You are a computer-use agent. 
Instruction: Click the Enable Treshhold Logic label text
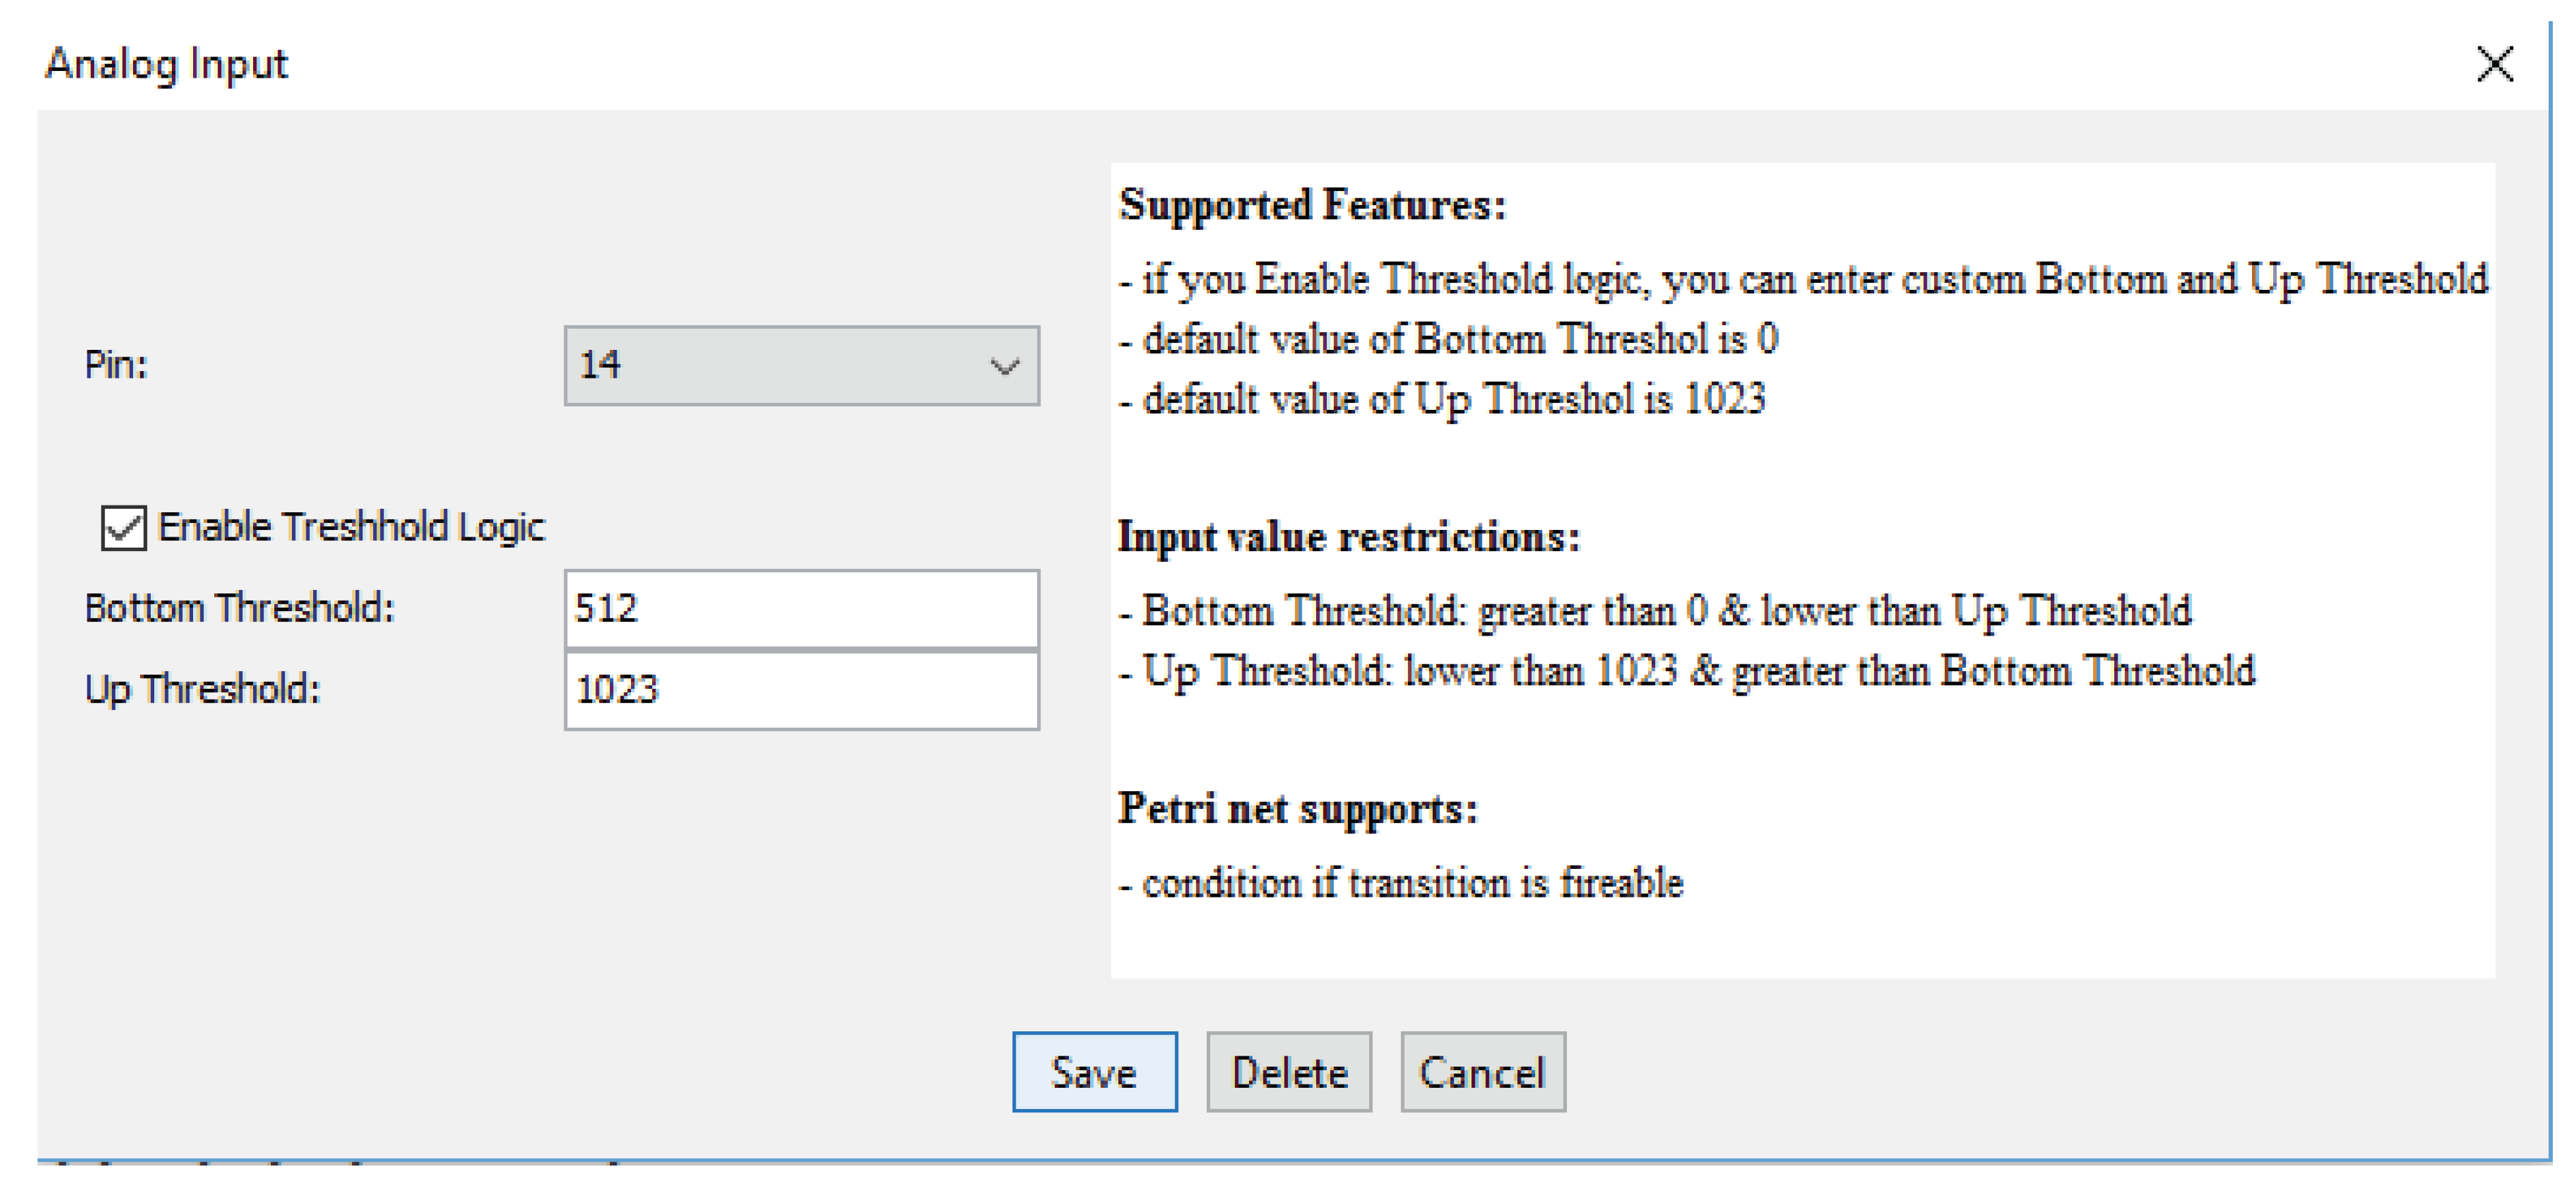click(x=351, y=527)
